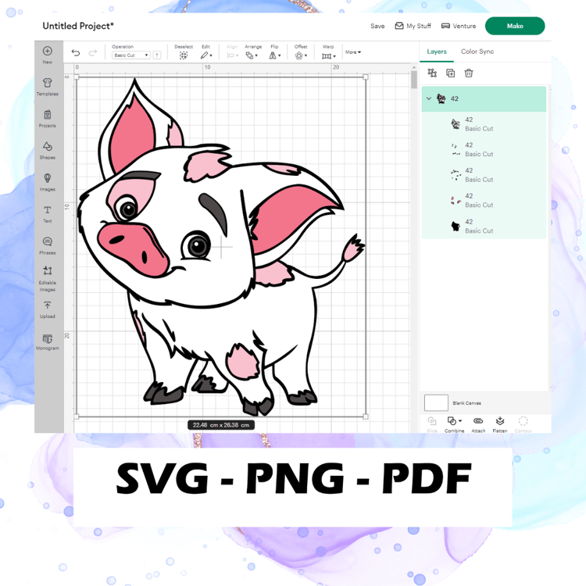The width and height of the screenshot is (586, 586).
Task: Click the canvas vertical scrollbar
Action: (413, 80)
